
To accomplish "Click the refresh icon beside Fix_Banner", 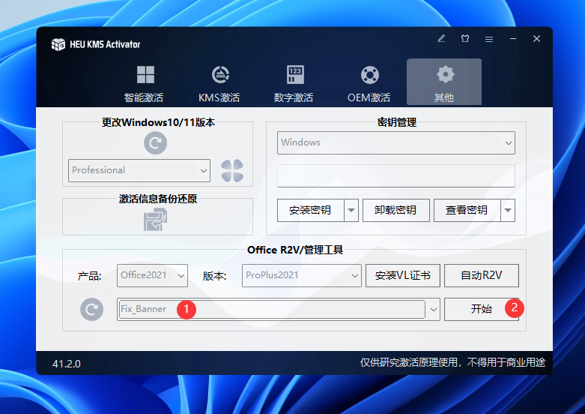I will (x=91, y=309).
